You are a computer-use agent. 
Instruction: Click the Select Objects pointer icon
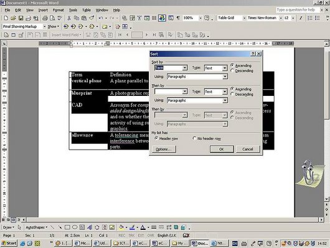pos(19,227)
